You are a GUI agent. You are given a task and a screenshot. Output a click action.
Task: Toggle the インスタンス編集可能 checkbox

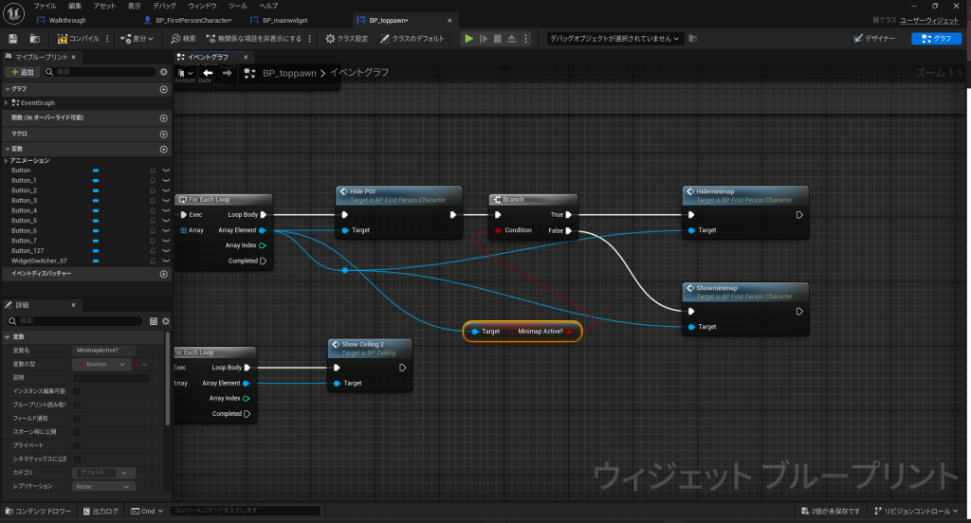point(77,391)
